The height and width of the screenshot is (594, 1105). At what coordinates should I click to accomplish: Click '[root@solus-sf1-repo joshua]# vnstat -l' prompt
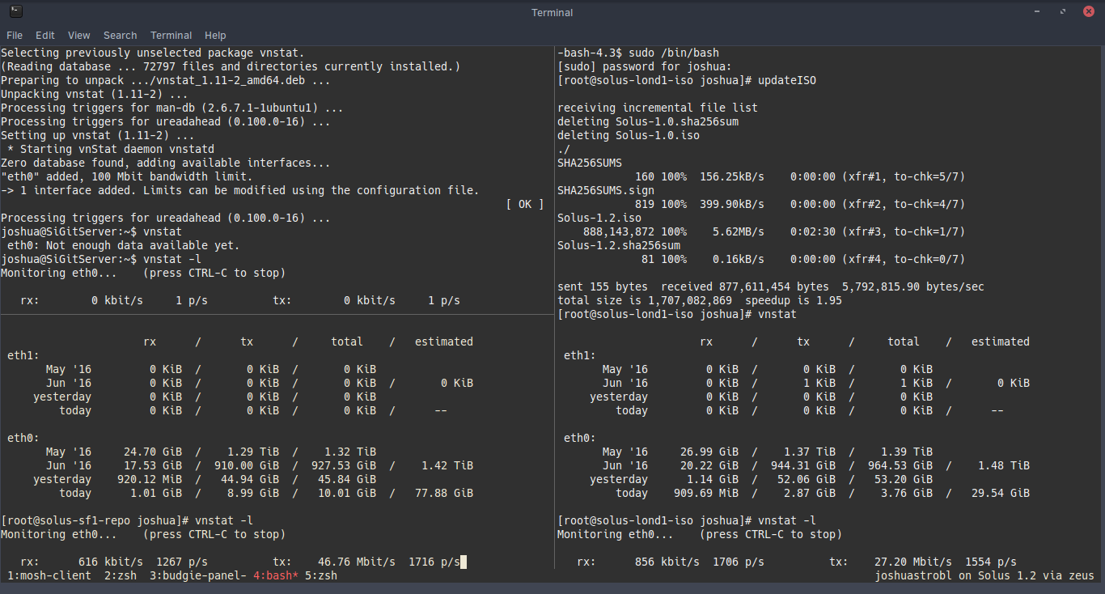127,520
